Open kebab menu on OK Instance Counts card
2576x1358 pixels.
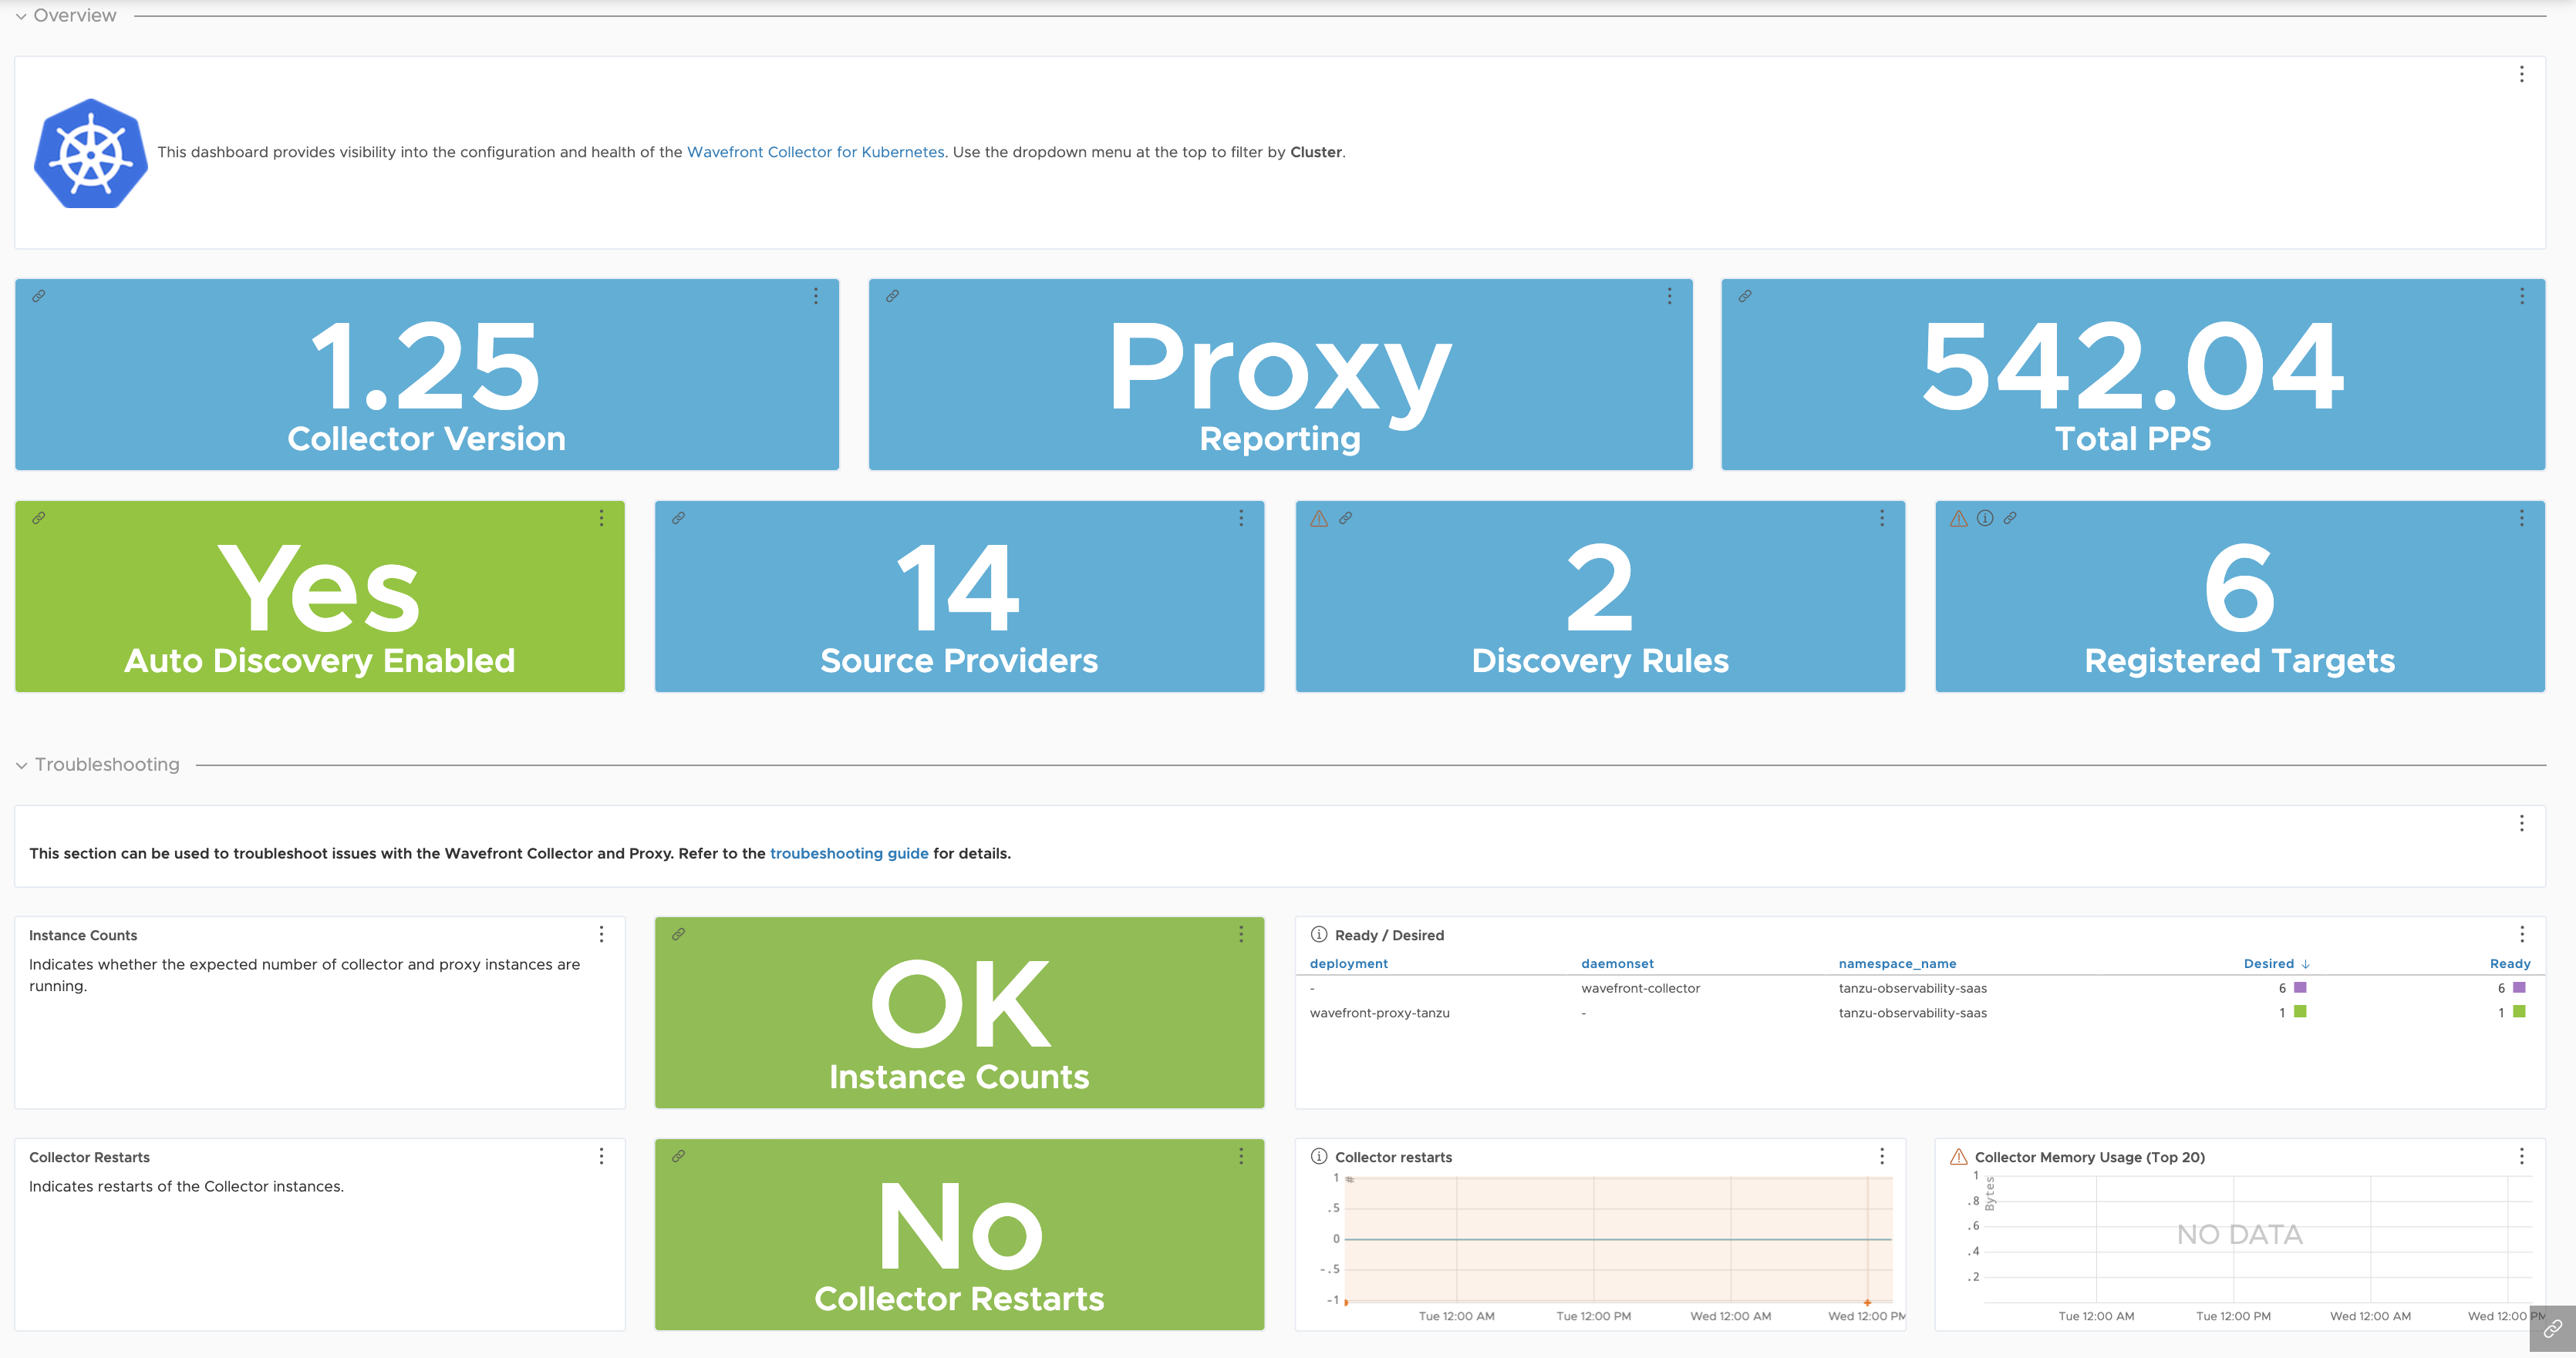[1241, 933]
